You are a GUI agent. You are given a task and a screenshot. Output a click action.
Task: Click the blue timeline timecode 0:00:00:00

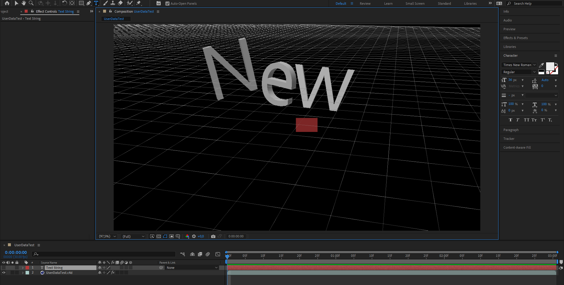click(x=16, y=252)
